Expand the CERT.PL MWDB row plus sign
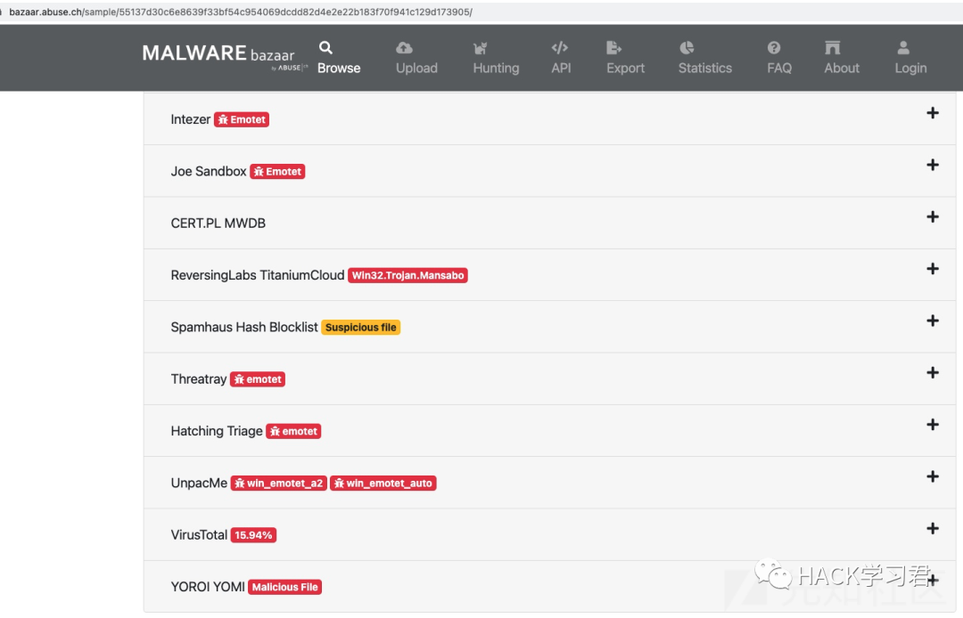 (933, 216)
